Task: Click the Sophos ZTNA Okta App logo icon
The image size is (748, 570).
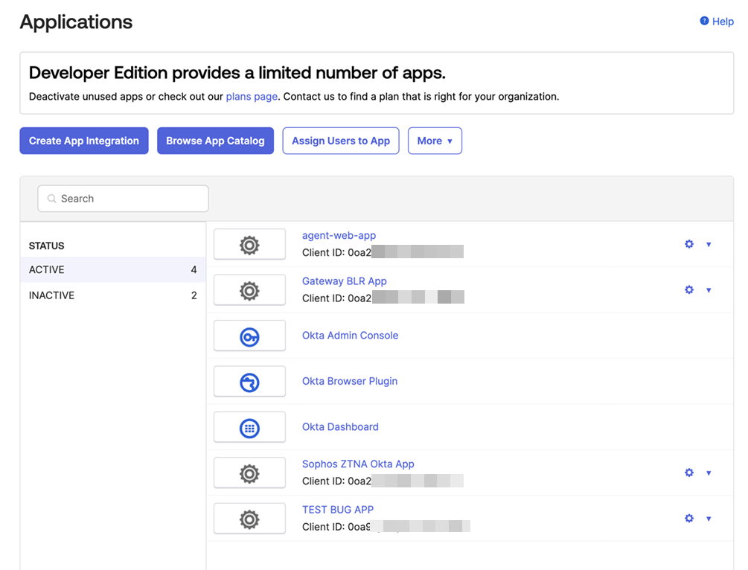Action: pyautogui.click(x=249, y=473)
